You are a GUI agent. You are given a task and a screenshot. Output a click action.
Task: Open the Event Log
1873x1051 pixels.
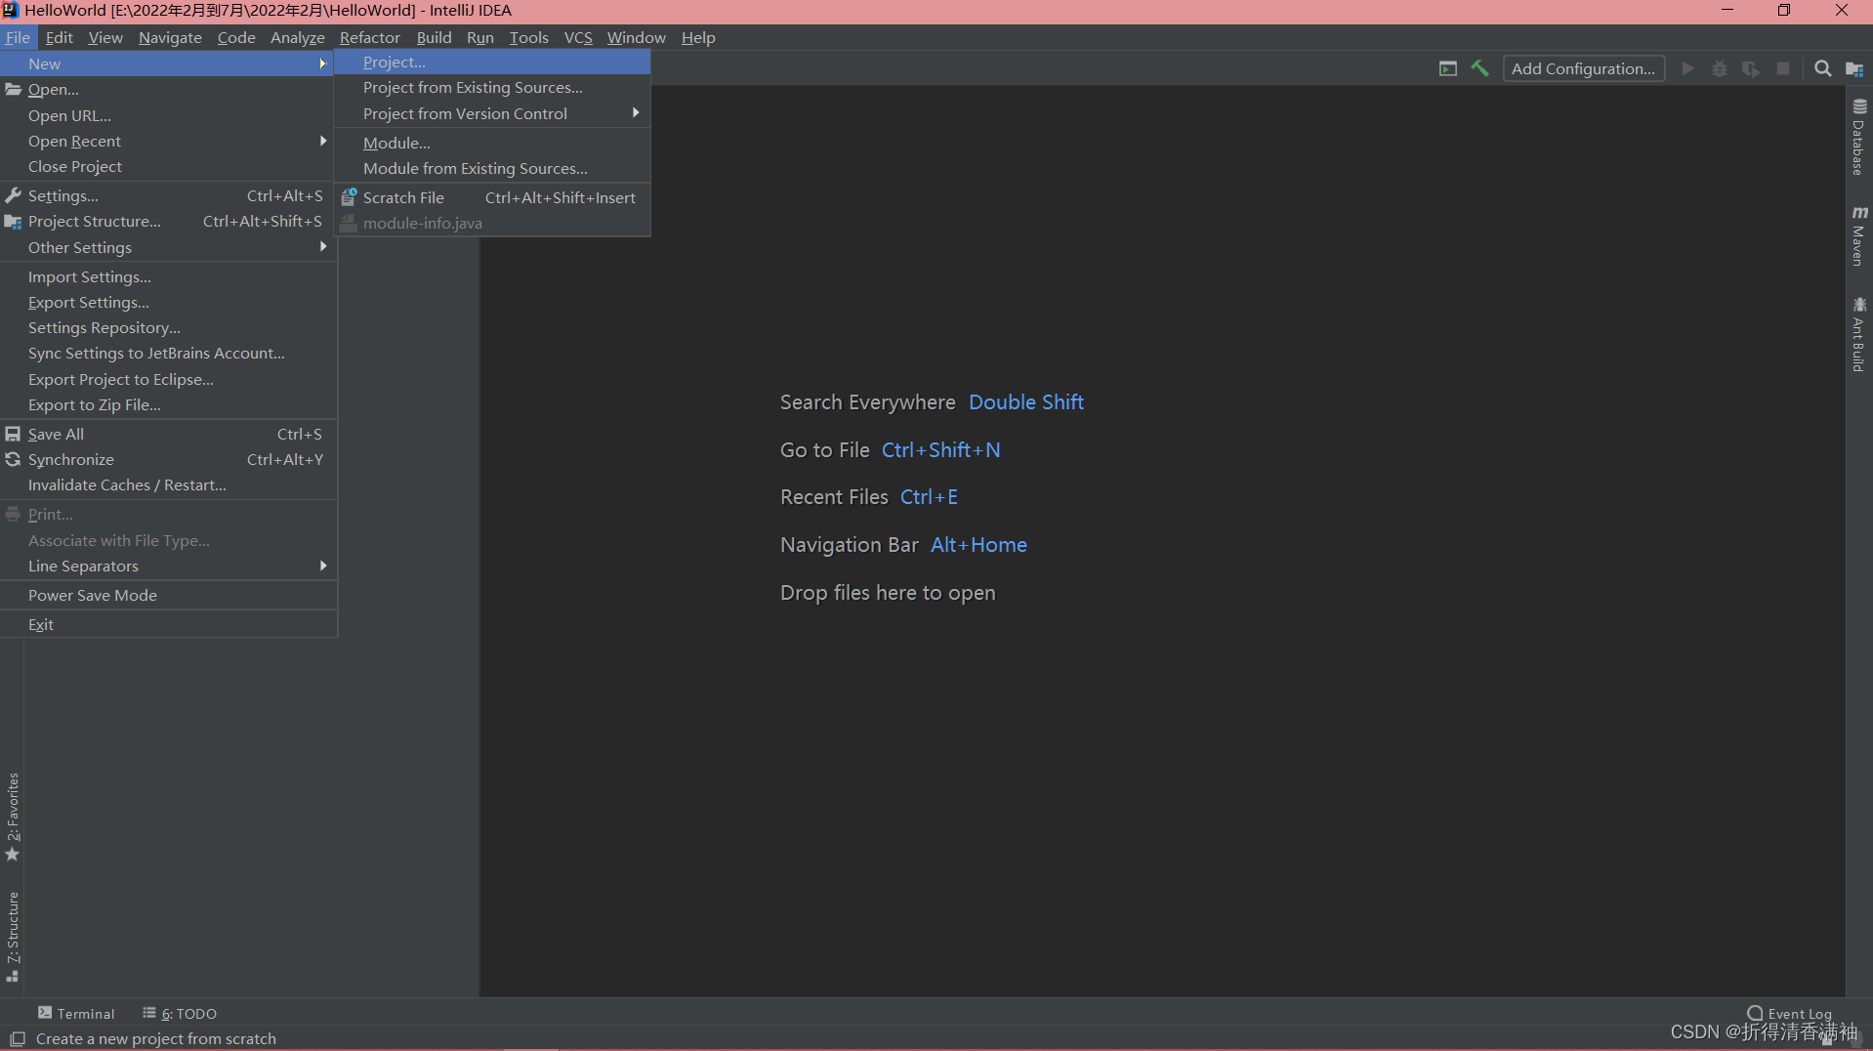tap(1790, 1013)
